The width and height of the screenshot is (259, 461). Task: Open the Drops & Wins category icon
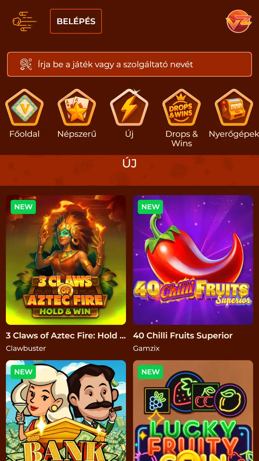(x=182, y=108)
